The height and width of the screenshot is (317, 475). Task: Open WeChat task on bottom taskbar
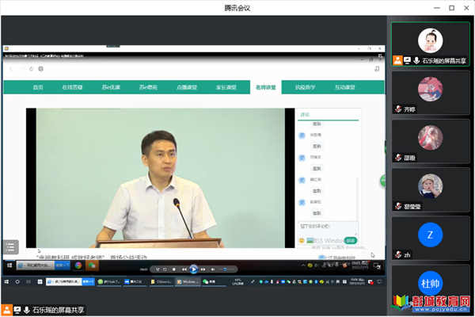coord(213,282)
